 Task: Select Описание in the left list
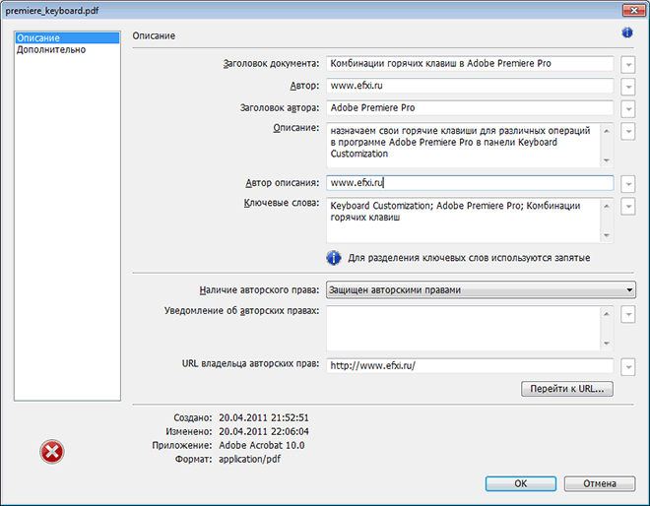pos(67,38)
